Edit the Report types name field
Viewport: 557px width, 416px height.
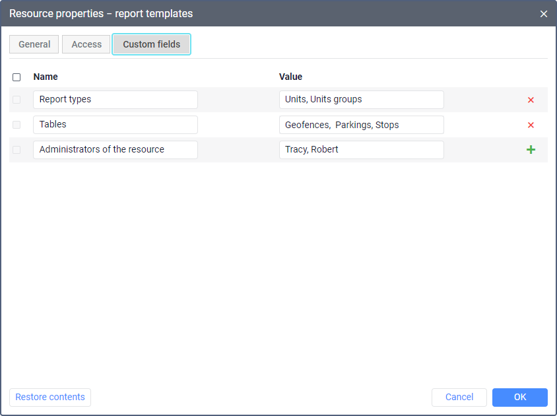coord(115,100)
